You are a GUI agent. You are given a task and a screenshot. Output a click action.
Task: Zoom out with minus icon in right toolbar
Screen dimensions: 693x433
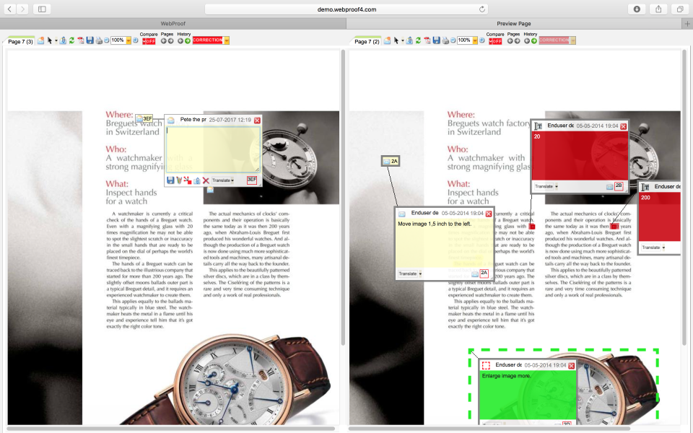coord(453,40)
